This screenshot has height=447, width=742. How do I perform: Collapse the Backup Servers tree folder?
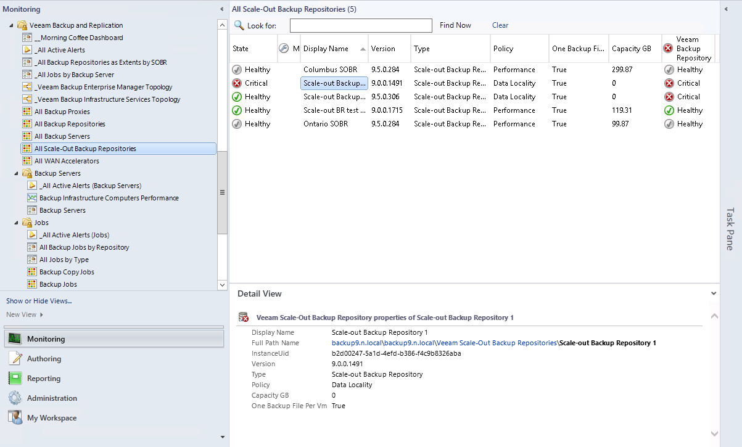coord(16,173)
